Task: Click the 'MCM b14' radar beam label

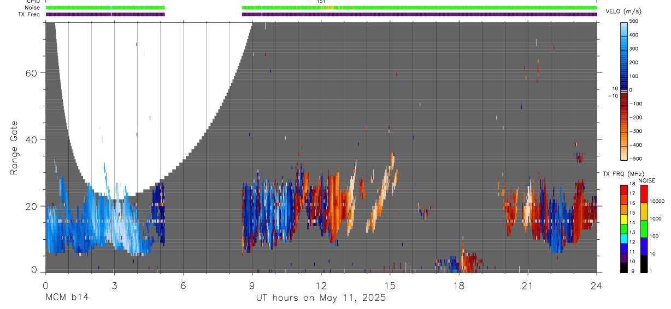Action: point(67,298)
